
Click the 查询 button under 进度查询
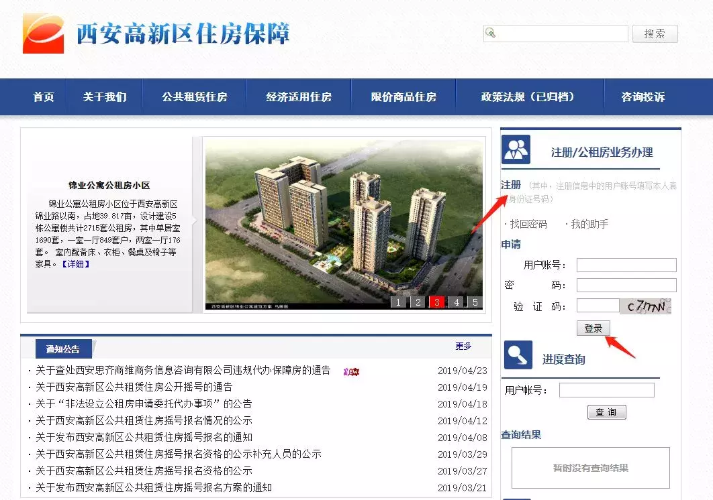[x=606, y=412]
